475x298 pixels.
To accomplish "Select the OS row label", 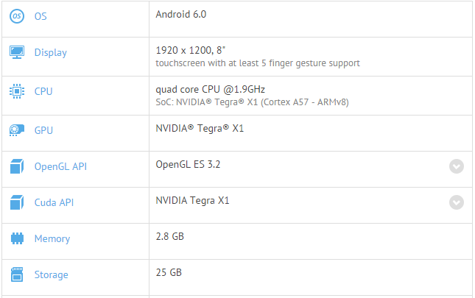I will (x=41, y=15).
